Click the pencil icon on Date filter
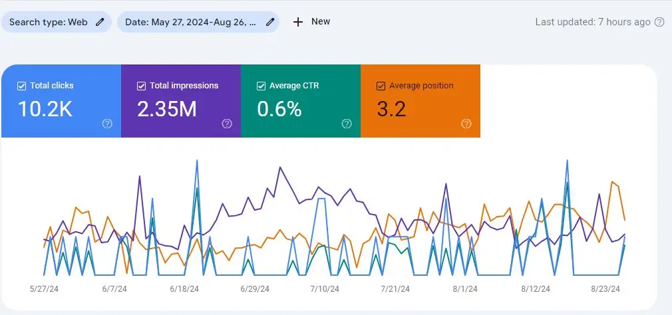The width and height of the screenshot is (672, 315). click(x=270, y=22)
